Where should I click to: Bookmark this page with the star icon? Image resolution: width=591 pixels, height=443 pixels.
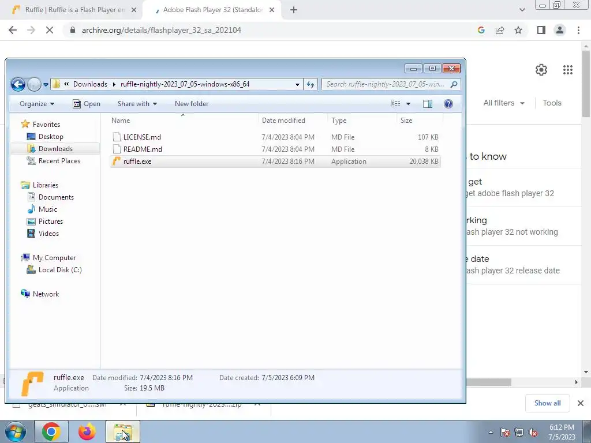click(x=518, y=30)
